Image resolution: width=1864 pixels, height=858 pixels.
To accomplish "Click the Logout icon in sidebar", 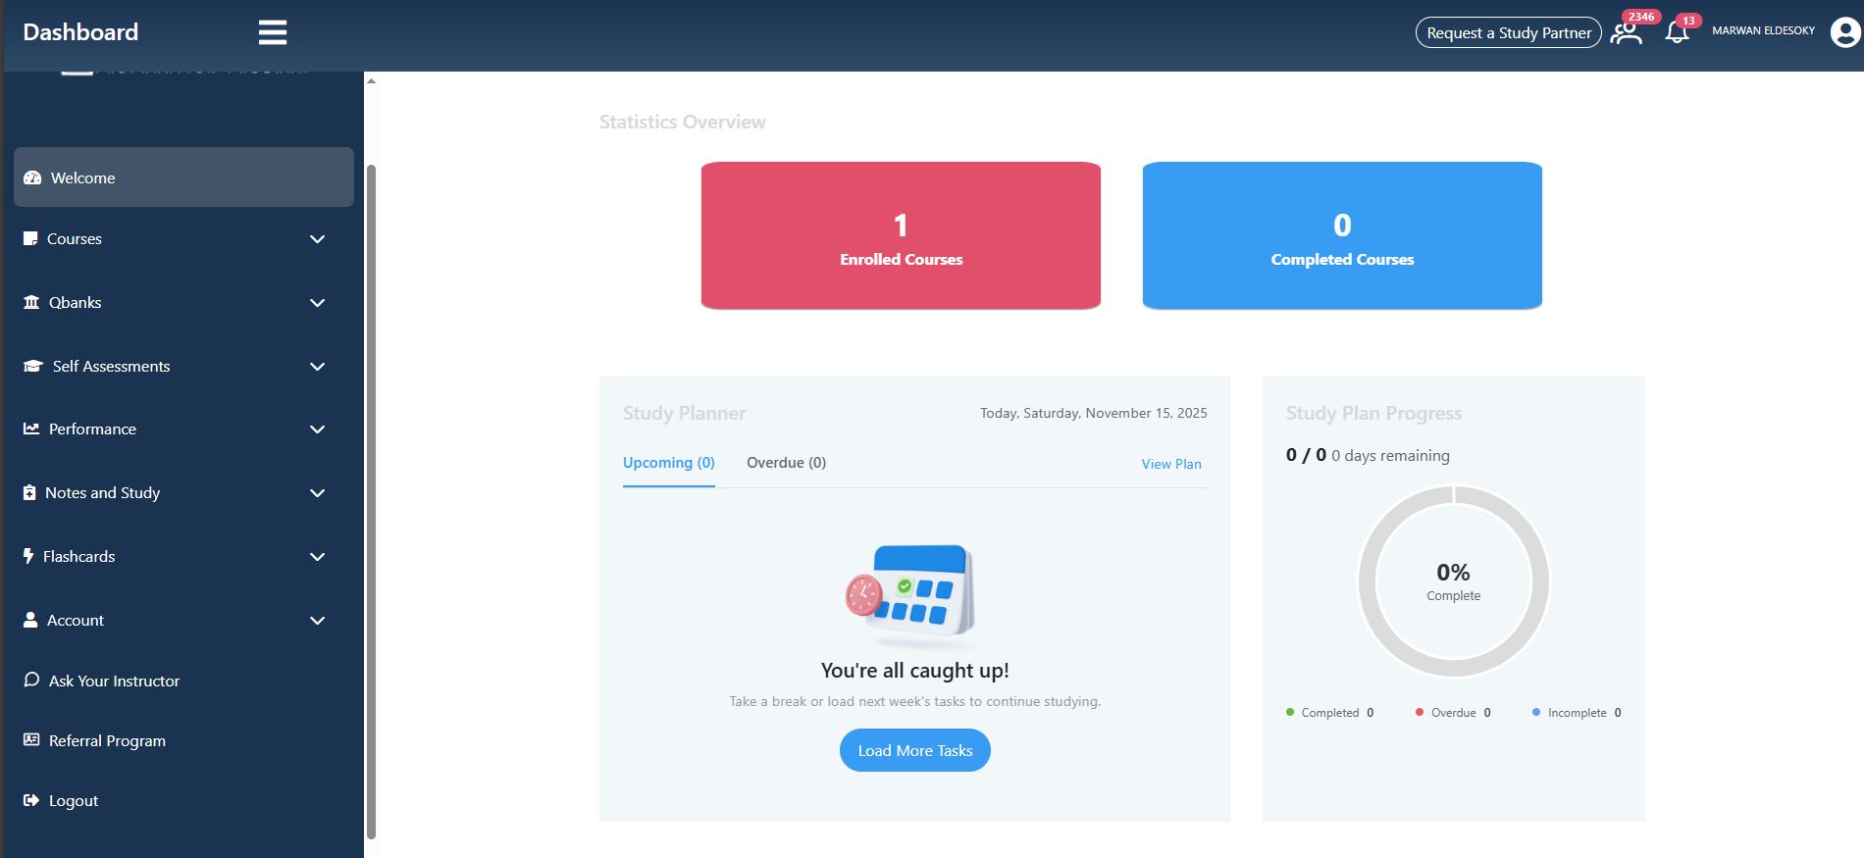I will (31, 800).
